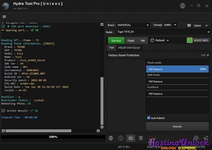Click the 'Security patch : 2026-08-01' line

click(x=26, y=80)
